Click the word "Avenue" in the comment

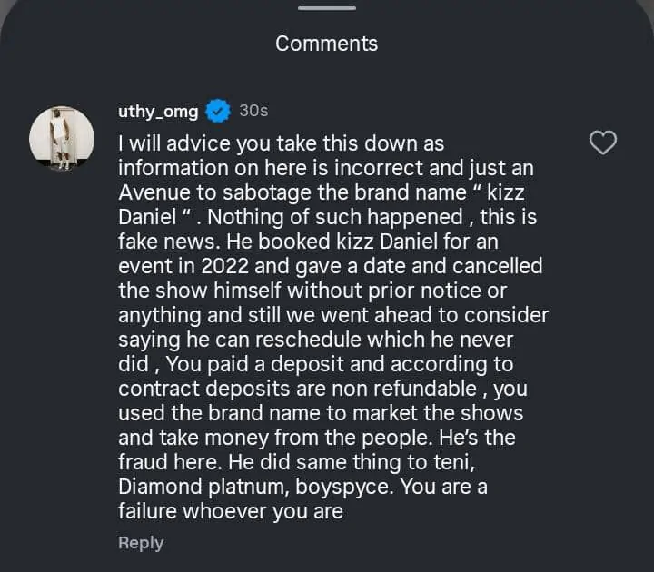[152, 192]
